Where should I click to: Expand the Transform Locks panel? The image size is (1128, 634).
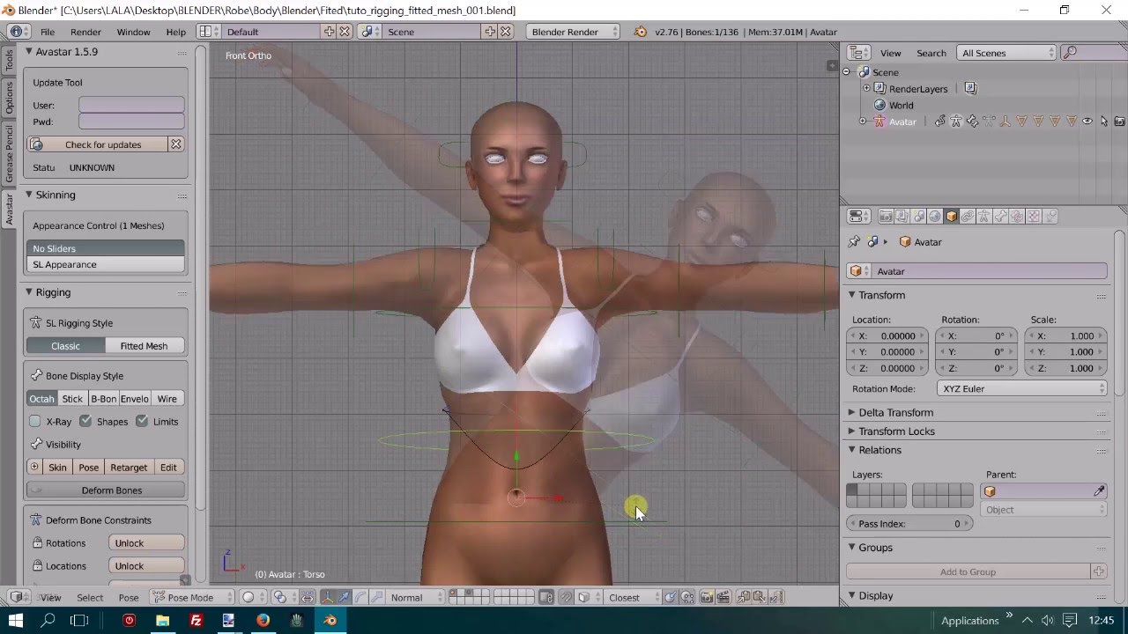click(897, 431)
